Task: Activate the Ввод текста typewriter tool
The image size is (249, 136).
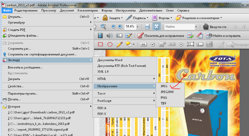Action: pos(215,27)
